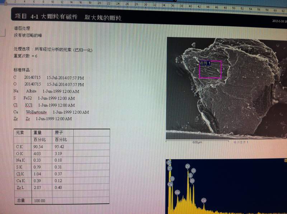Screen dimensions: 287x214
Task: Click the 'Zr L' row label
Action: [x=20, y=187]
